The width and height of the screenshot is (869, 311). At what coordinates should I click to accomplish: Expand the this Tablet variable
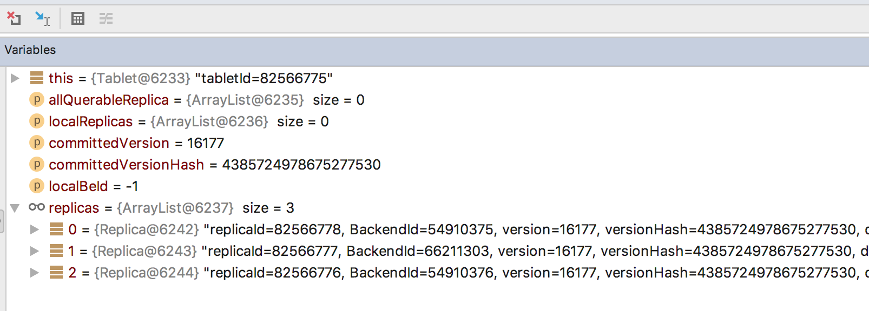(x=15, y=78)
